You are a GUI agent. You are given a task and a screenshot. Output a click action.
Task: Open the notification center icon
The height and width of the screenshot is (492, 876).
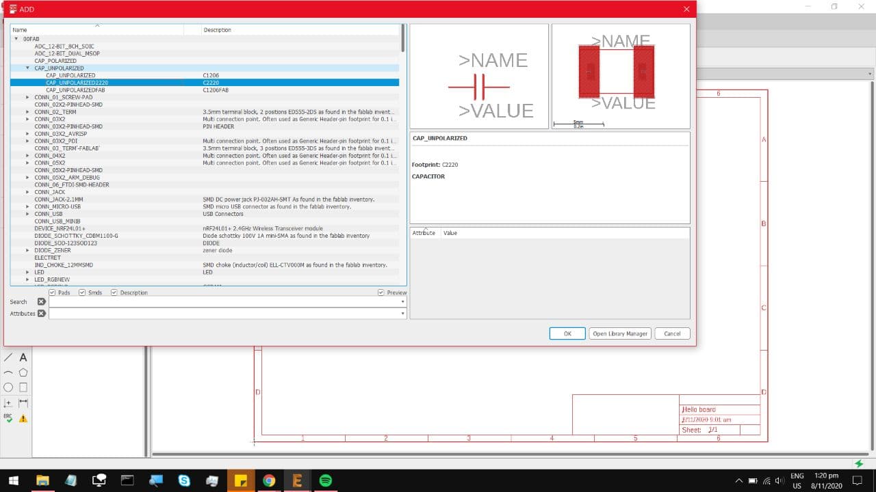click(856, 480)
